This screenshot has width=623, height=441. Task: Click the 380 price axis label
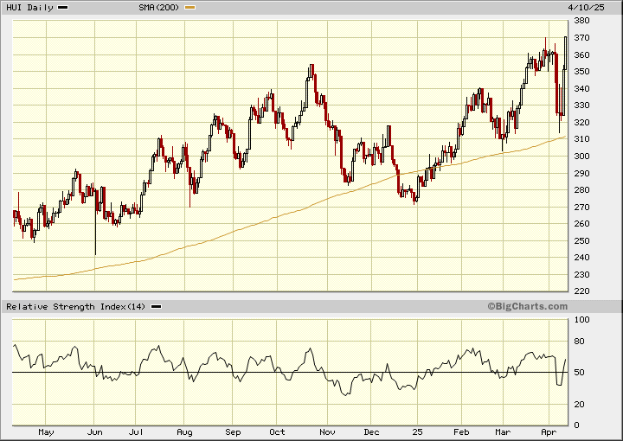tap(581, 21)
